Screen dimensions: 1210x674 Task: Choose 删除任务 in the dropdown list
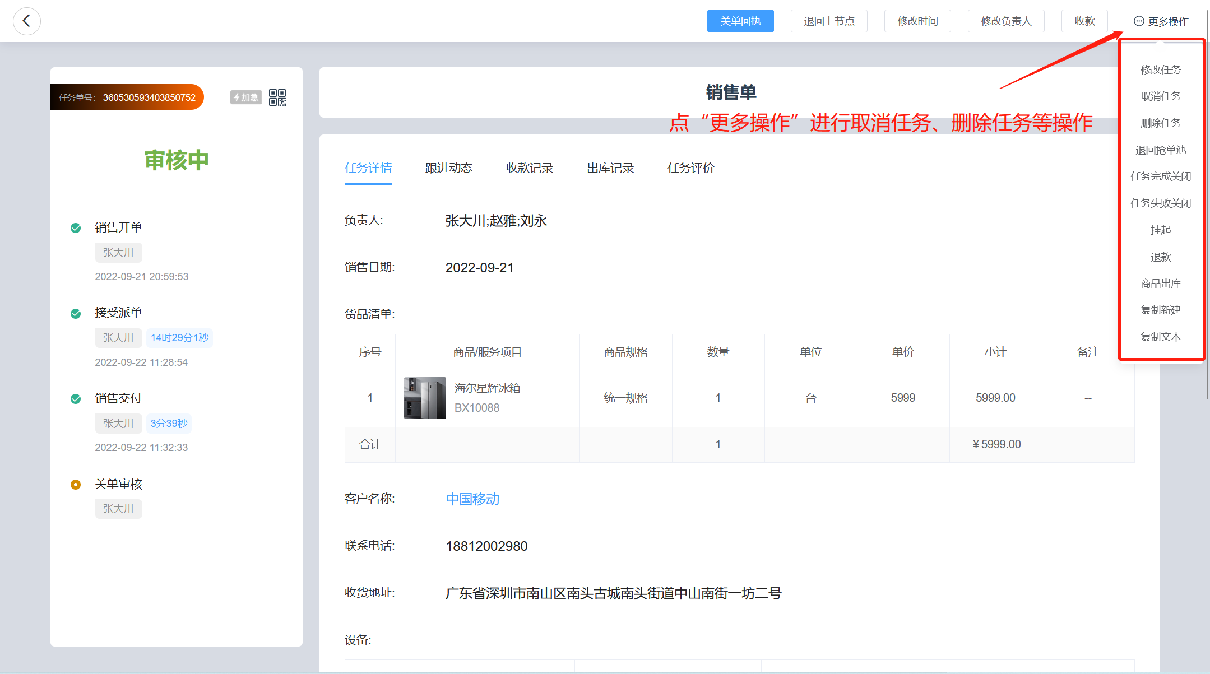(1160, 123)
